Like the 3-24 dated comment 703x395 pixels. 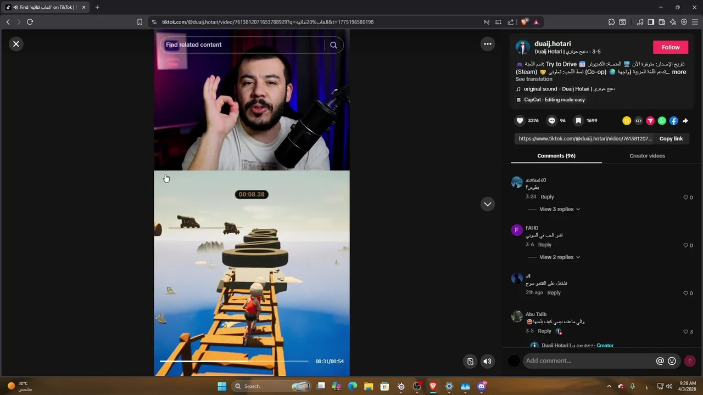point(685,198)
